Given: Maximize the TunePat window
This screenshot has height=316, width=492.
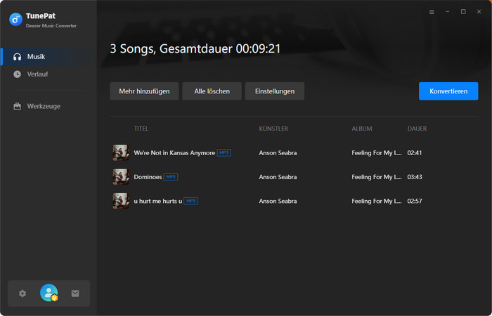Looking at the screenshot, I should click(x=463, y=12).
